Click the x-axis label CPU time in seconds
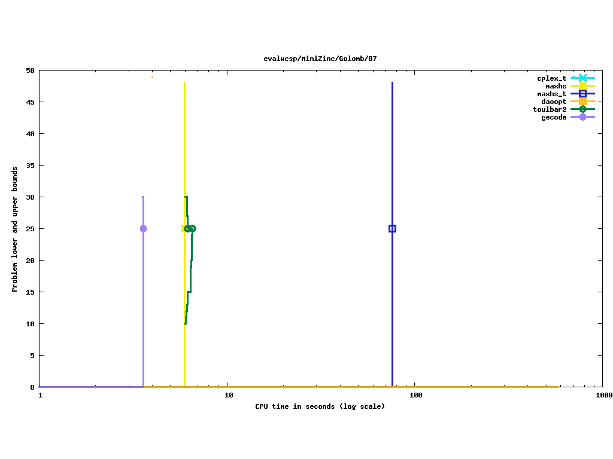 pyautogui.click(x=320, y=406)
